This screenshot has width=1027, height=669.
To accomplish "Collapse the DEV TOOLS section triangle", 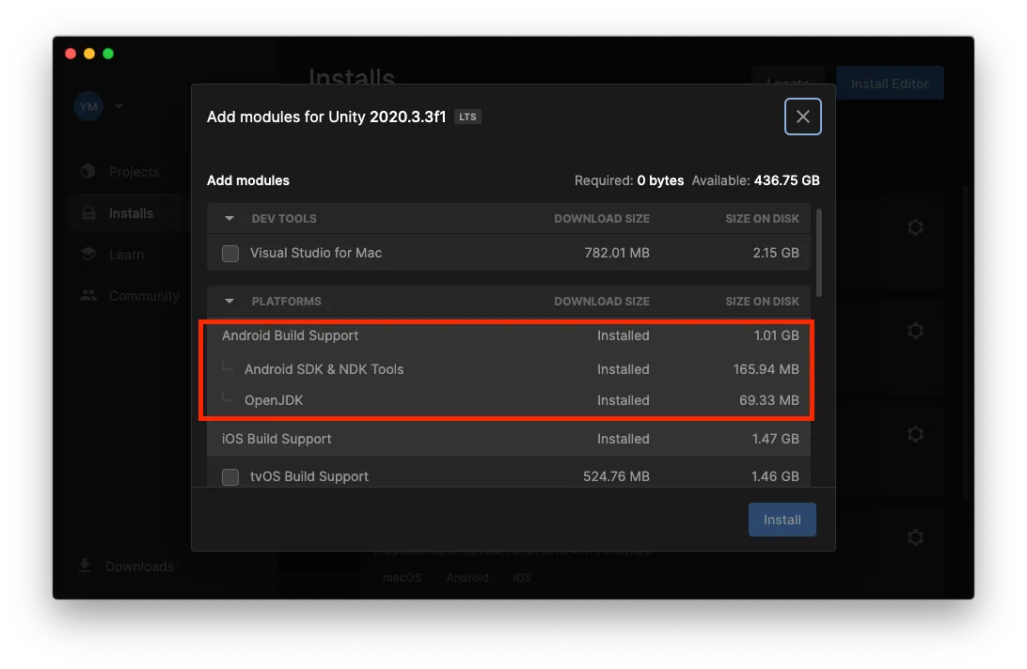I will [x=229, y=219].
